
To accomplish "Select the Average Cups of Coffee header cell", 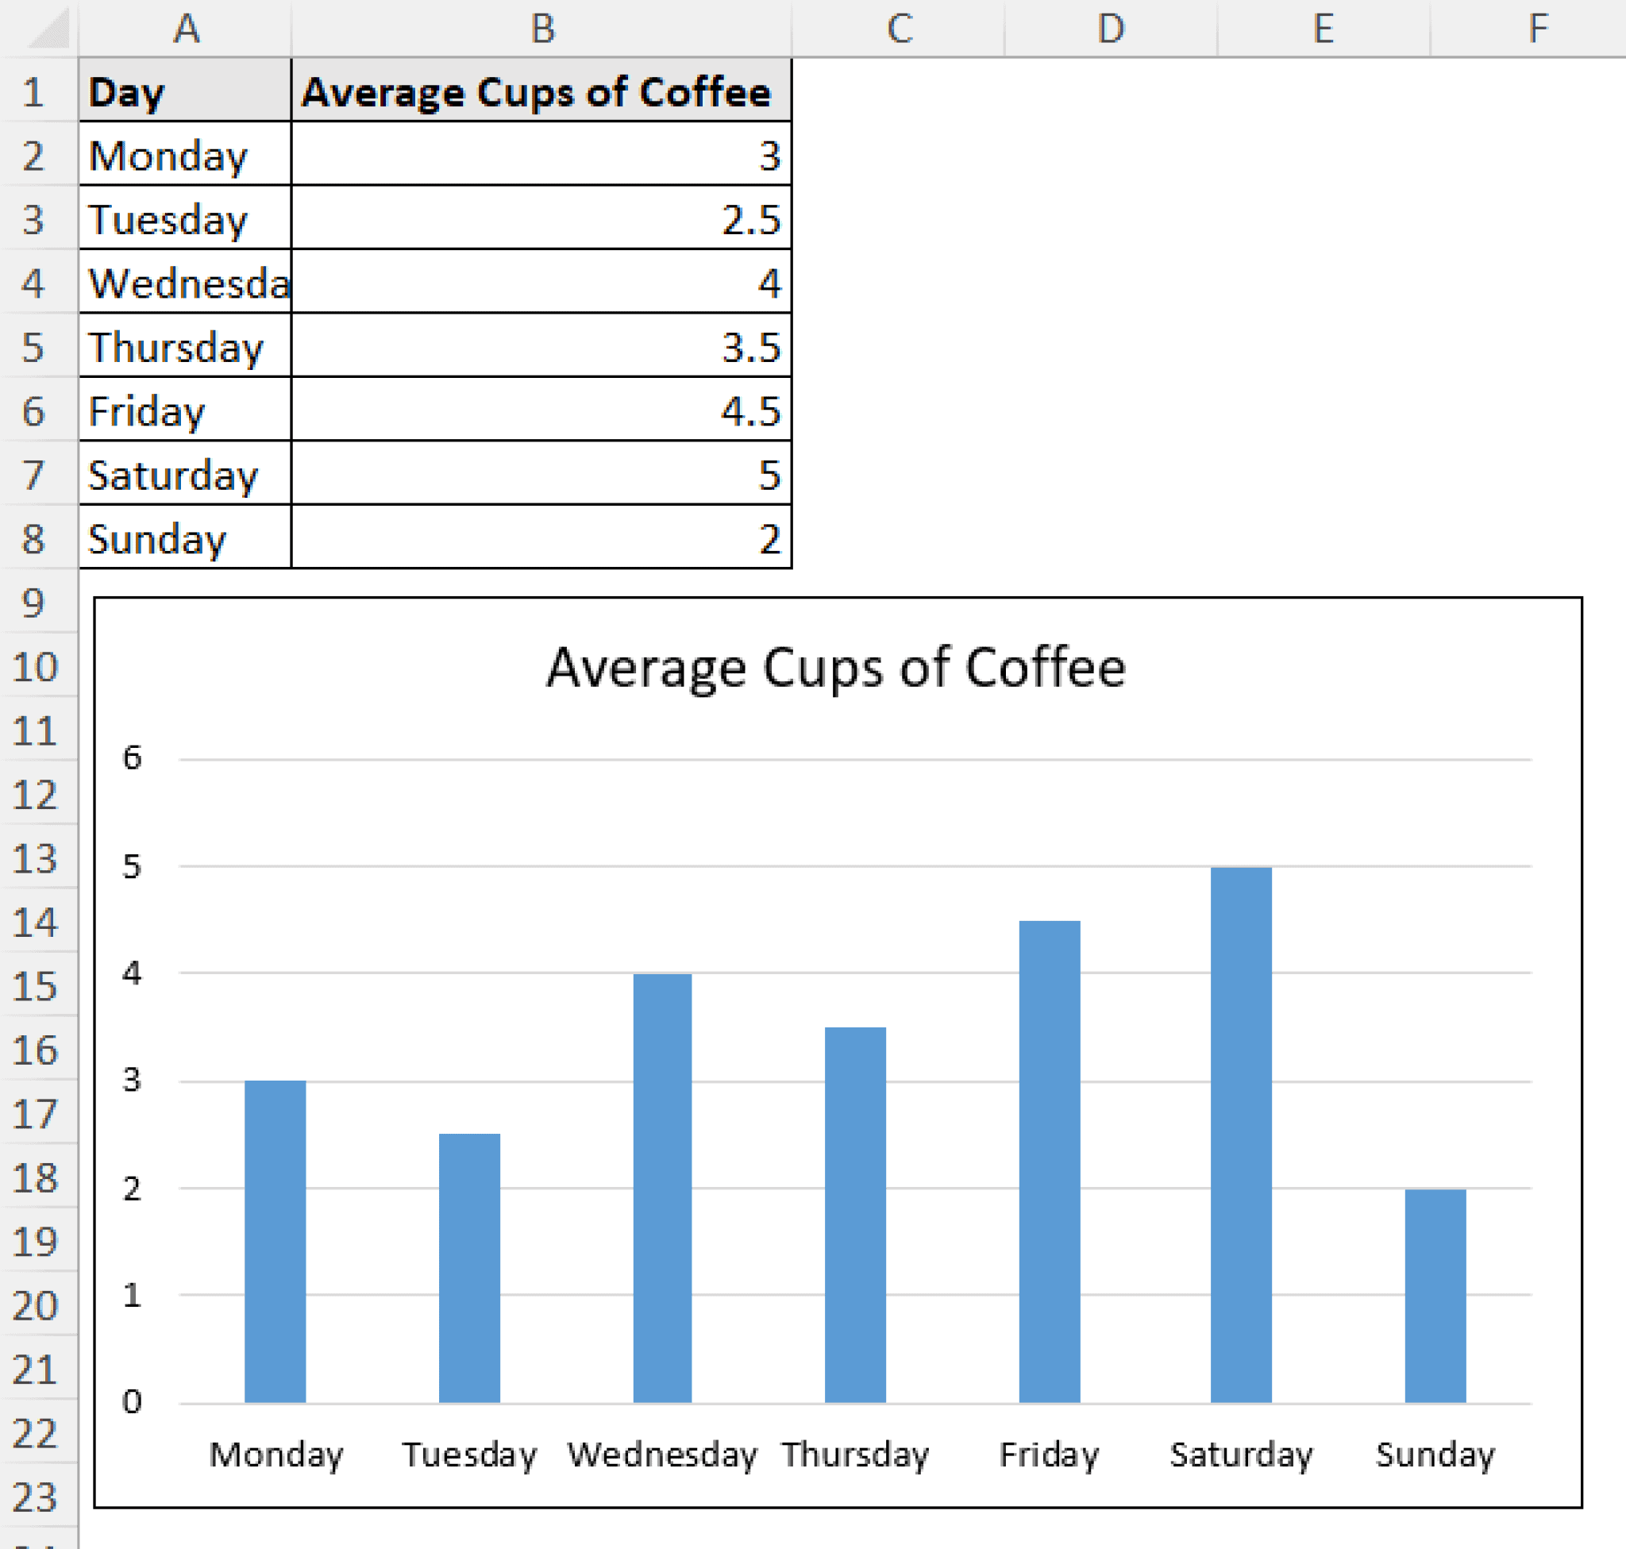I will [x=541, y=92].
